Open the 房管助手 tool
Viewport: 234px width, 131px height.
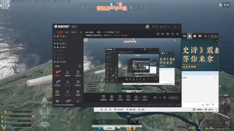(x=68, y=73)
